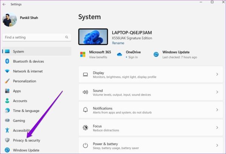Click the Bluetooth & devices icon
The width and height of the screenshot is (226, 154).
tap(7, 61)
